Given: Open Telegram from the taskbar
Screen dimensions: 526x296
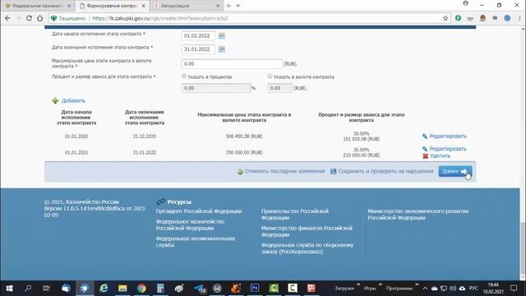Looking at the screenshot, I should point(201,288).
